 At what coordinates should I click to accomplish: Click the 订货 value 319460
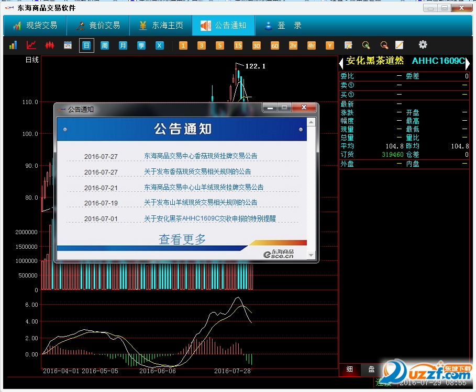tap(393, 155)
